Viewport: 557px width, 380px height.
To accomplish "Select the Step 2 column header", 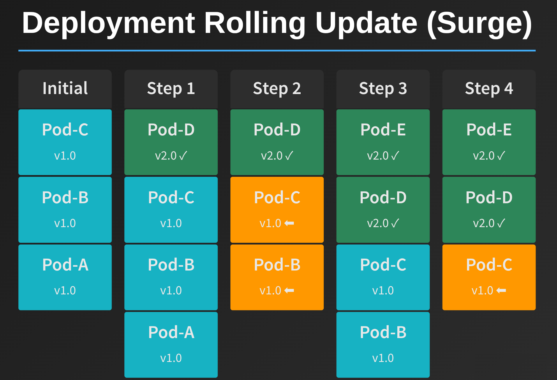I will (x=277, y=89).
